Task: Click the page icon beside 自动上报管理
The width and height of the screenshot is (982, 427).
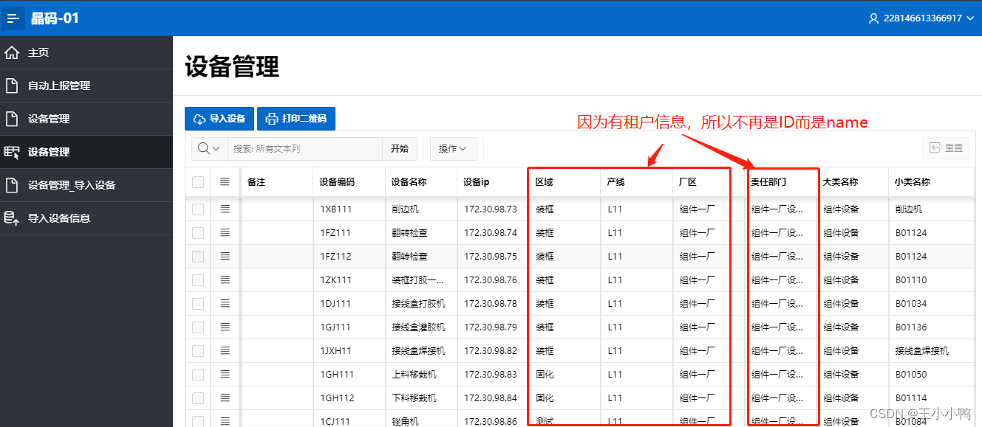Action: coord(12,86)
